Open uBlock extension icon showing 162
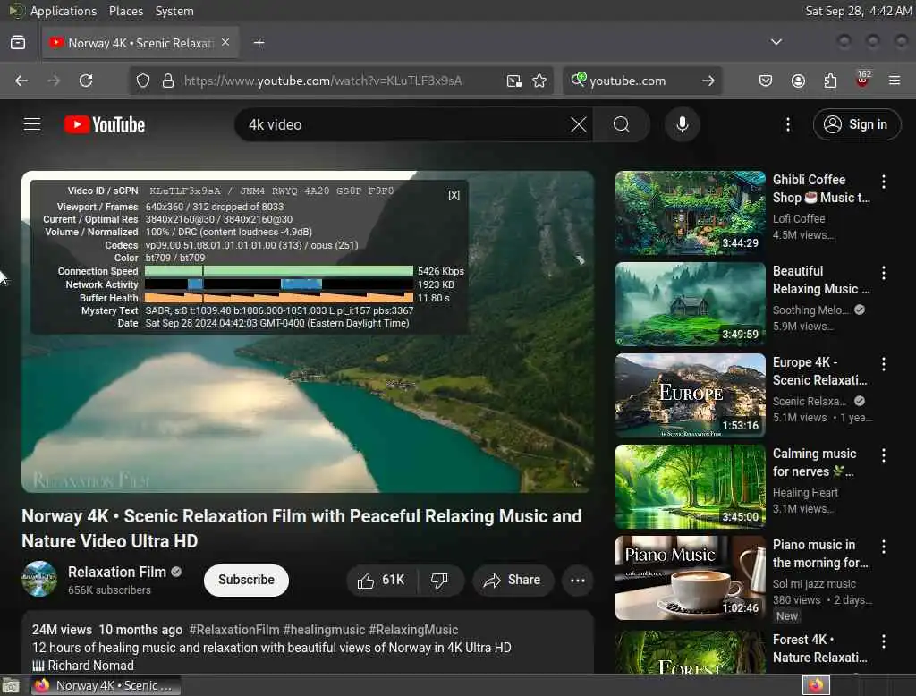 click(x=862, y=79)
